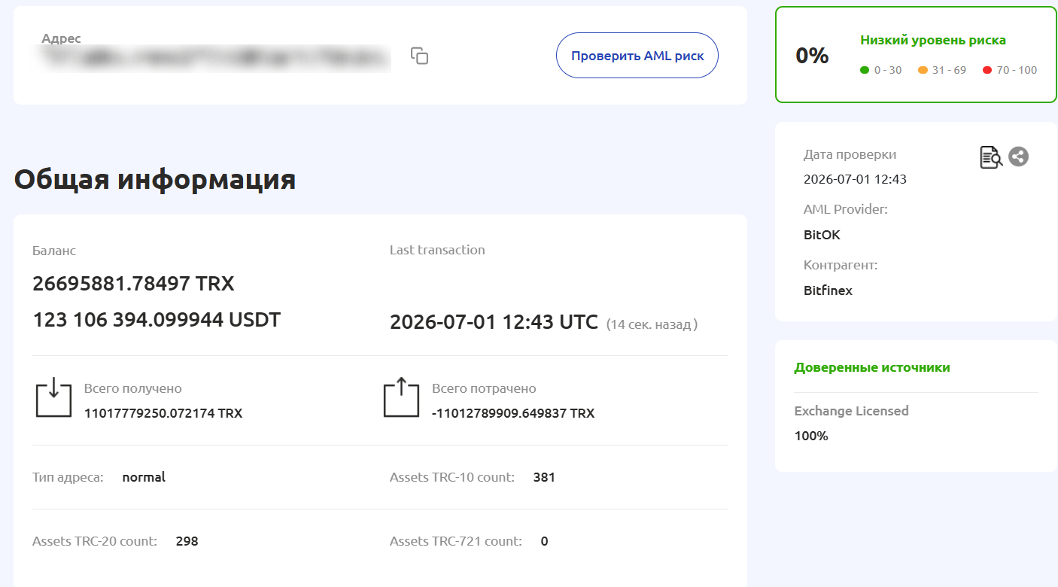Open the report search document icon

pos(991,157)
